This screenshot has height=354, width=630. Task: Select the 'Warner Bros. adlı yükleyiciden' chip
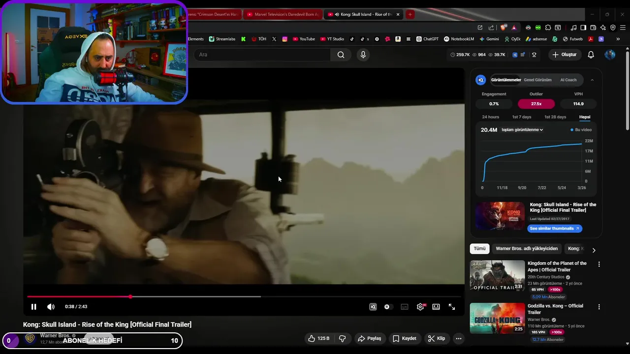pyautogui.click(x=527, y=249)
